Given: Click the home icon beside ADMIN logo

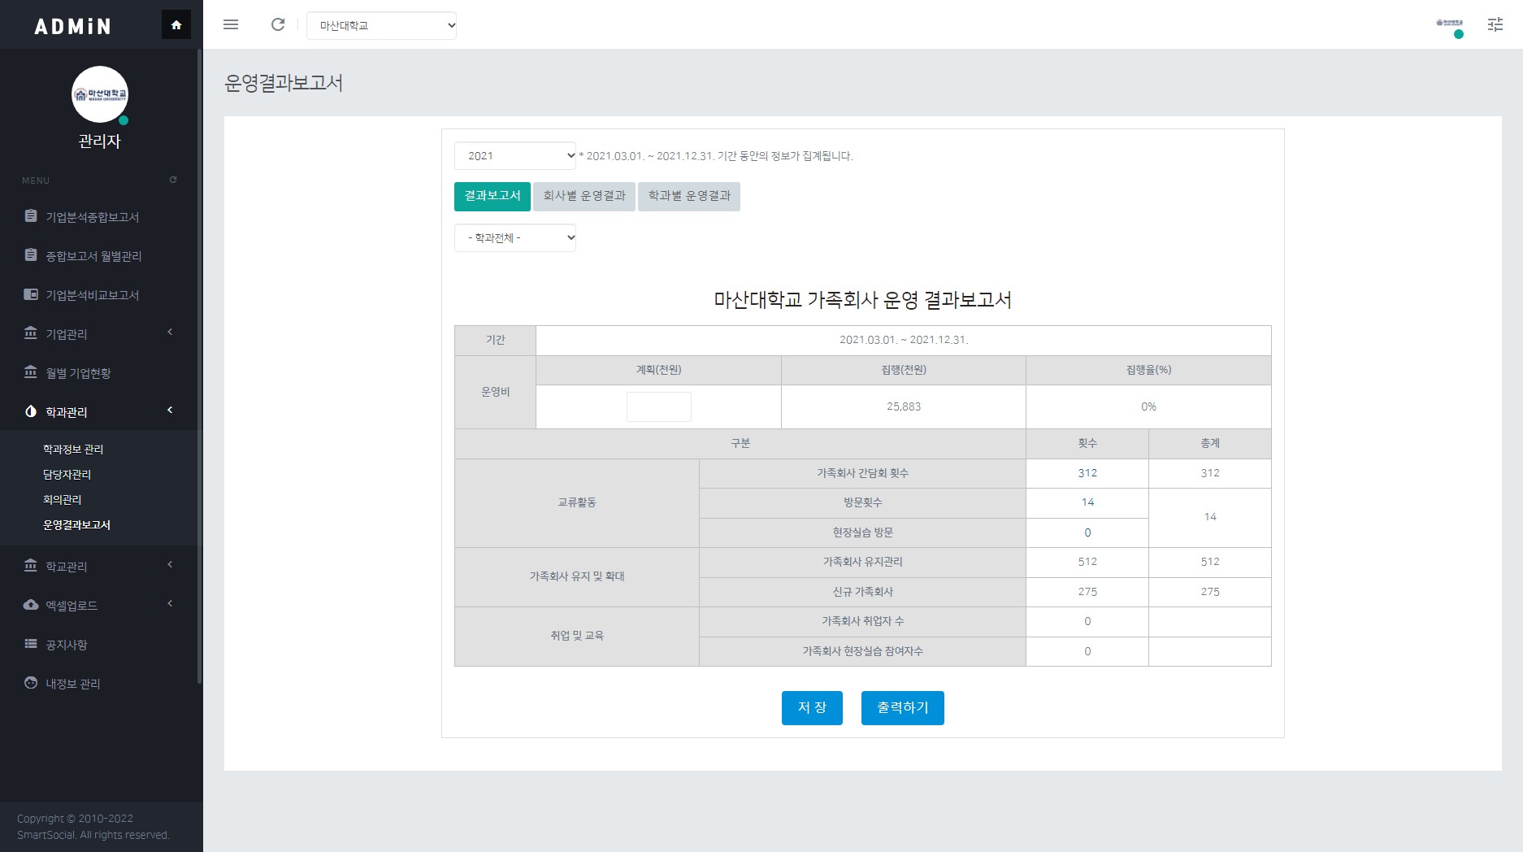Looking at the screenshot, I should [x=176, y=25].
